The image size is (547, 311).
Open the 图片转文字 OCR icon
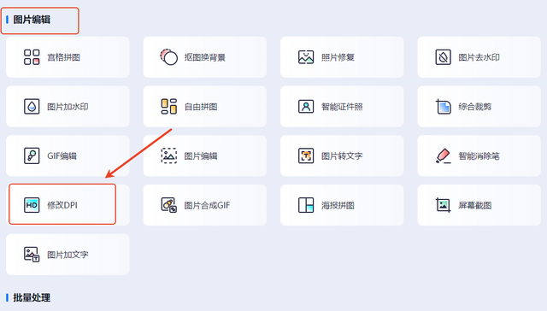click(x=306, y=155)
